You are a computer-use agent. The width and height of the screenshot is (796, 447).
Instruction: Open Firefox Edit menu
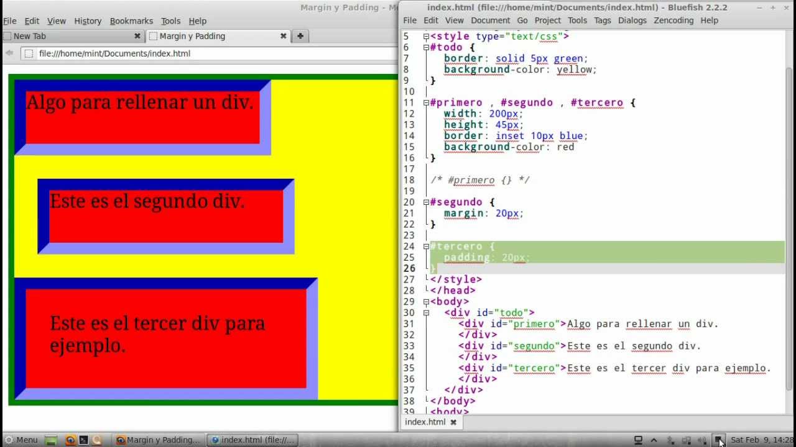pos(32,20)
